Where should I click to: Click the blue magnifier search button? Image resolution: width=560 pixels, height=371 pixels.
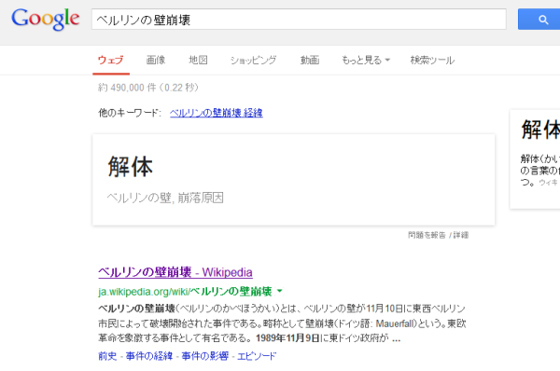point(539,20)
